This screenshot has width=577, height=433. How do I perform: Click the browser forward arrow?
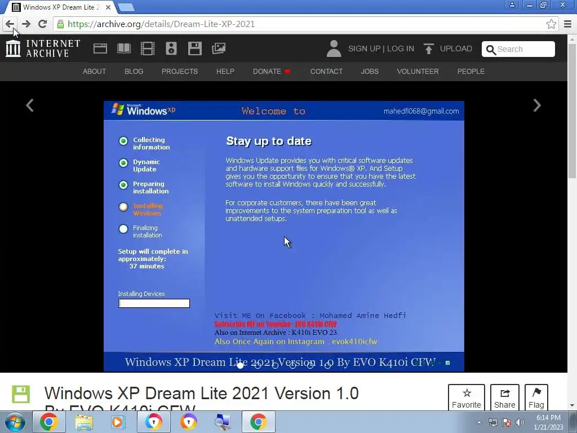[x=26, y=24]
